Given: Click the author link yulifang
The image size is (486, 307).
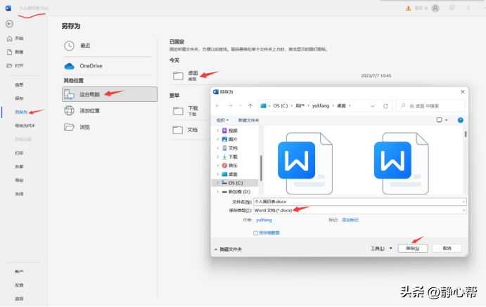Looking at the screenshot, I should (264, 220).
